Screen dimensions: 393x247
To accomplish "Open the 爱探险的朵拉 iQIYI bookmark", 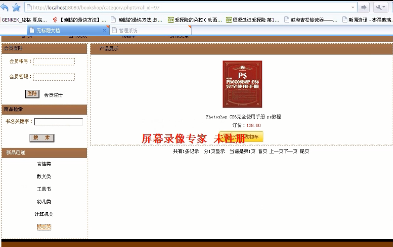I will (195, 20).
